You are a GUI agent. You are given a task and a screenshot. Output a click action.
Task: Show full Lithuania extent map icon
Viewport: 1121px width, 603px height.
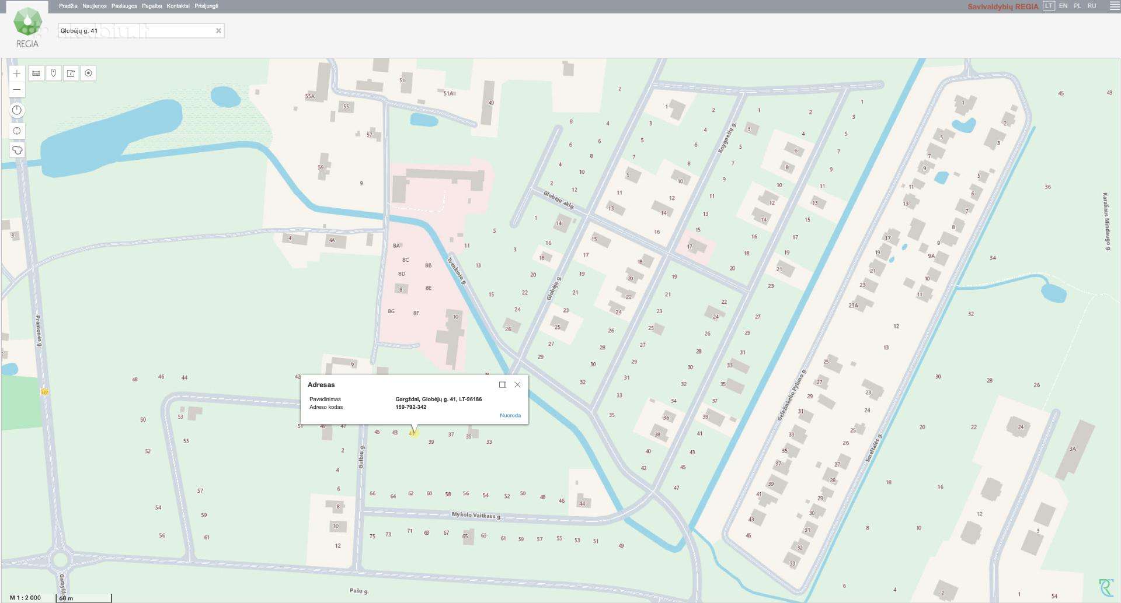[17, 150]
